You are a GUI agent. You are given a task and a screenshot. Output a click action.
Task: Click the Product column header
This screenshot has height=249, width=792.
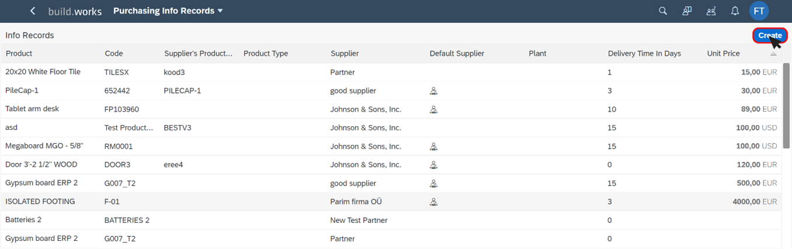(x=19, y=54)
